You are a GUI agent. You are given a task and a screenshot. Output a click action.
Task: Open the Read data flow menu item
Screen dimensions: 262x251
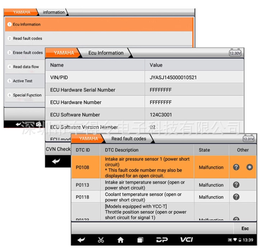(x=25, y=67)
